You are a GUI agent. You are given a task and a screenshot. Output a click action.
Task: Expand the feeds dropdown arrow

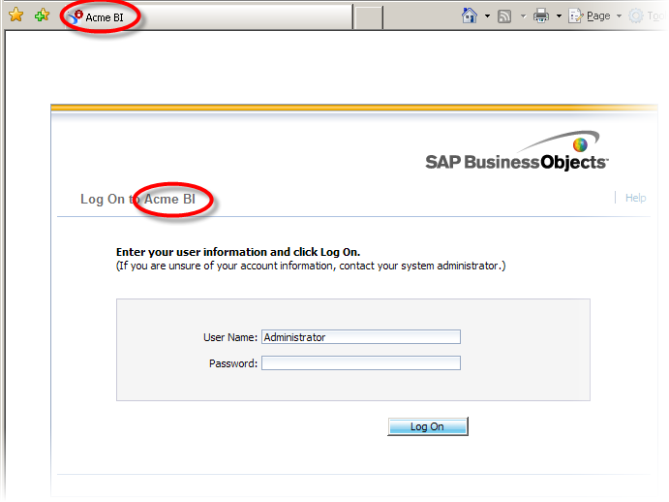[x=523, y=16]
